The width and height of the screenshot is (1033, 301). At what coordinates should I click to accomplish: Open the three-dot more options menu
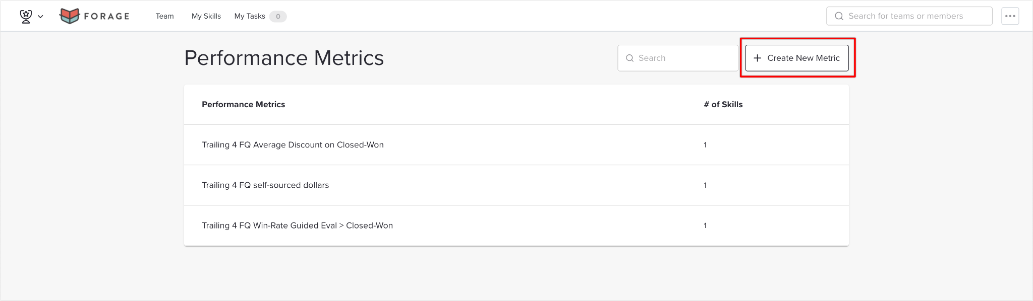pyautogui.click(x=1010, y=16)
